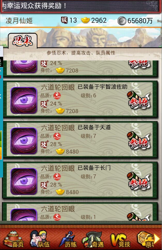162x250 pixels.
Task: Select the 忍术 tab
Action: click(x=22, y=41)
